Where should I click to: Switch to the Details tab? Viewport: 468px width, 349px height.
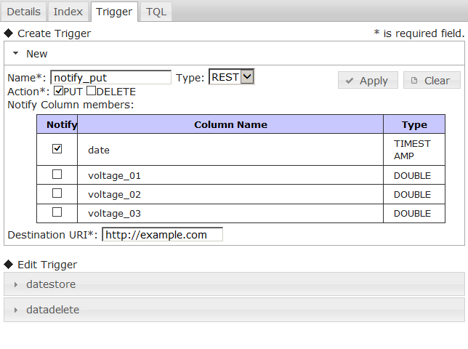click(24, 12)
